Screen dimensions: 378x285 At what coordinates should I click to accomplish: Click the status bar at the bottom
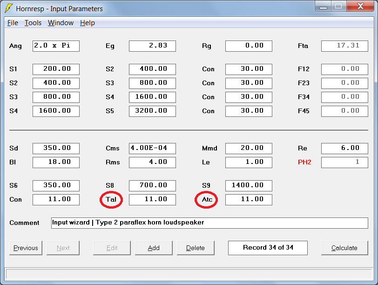click(189, 274)
